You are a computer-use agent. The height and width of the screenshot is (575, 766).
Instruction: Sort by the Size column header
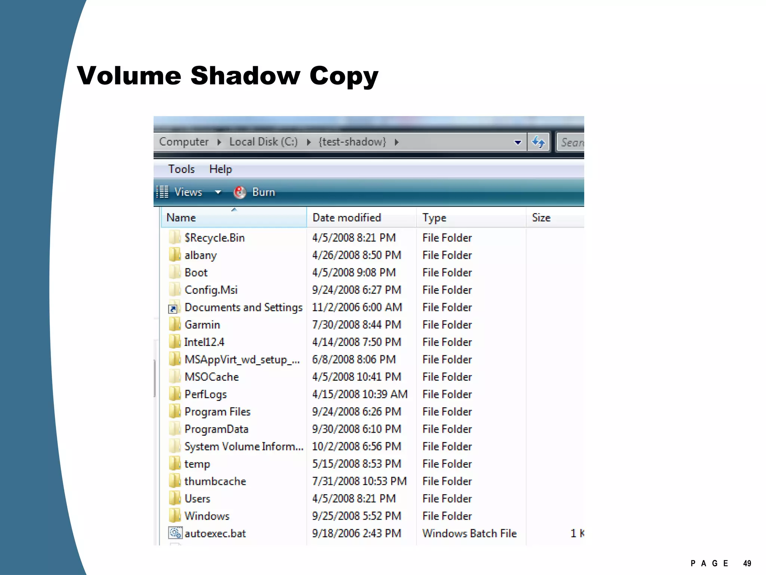[x=555, y=217]
